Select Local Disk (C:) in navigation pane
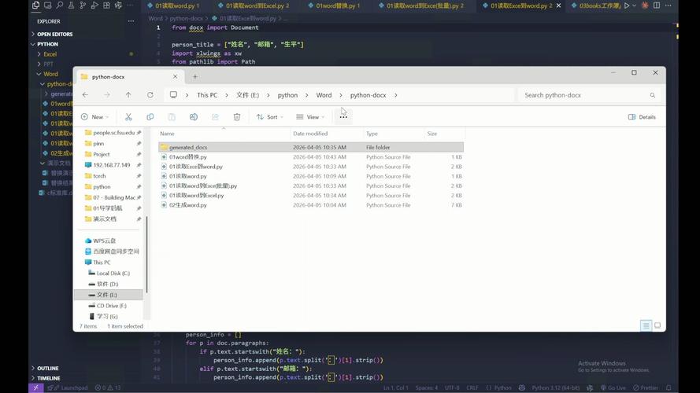This screenshot has width=700, height=393. 113,274
